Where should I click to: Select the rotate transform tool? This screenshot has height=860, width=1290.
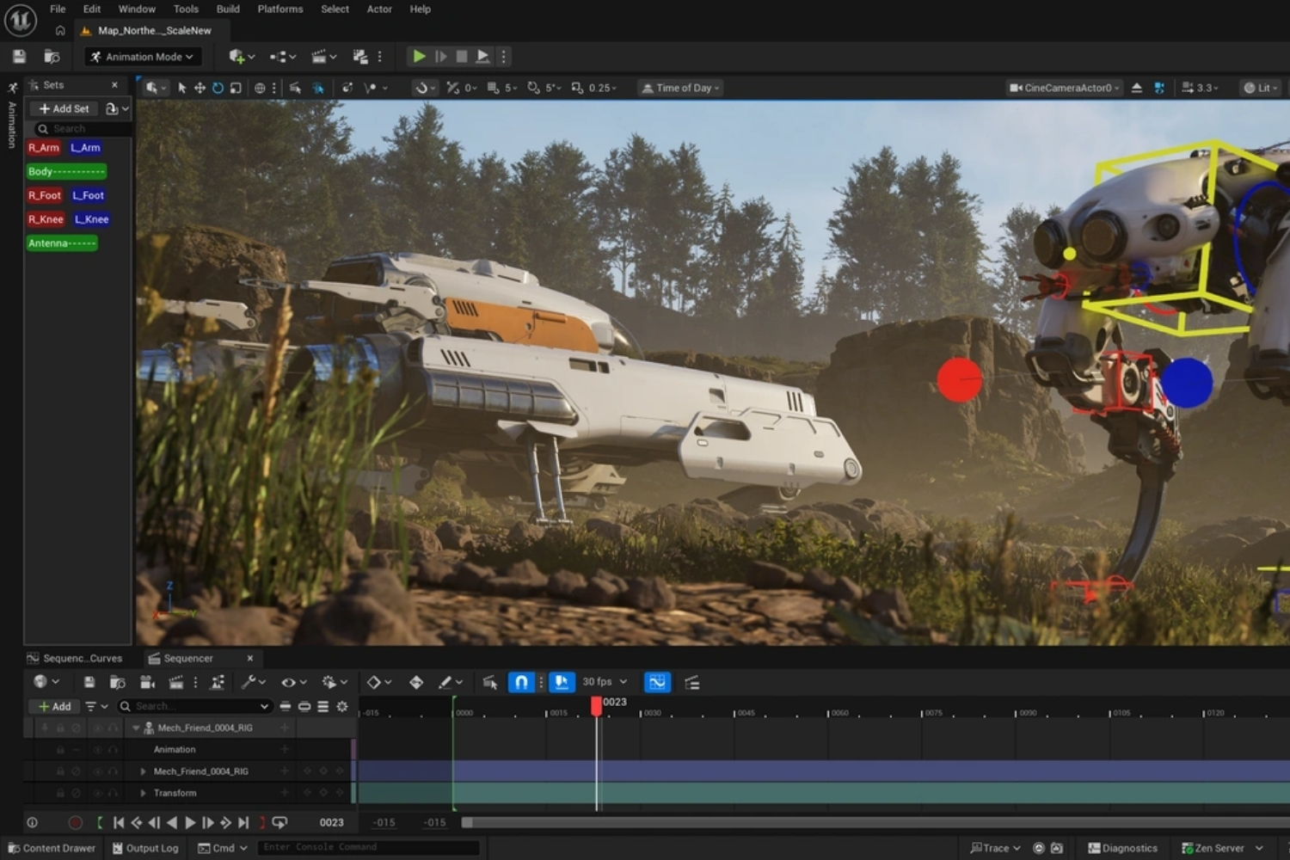click(218, 88)
